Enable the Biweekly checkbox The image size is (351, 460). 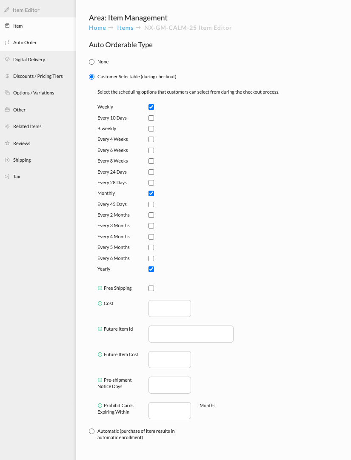(151, 129)
